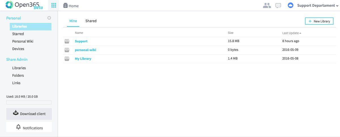This screenshot has width=340, height=137.
Task: Click the contacts people icon
Action: tap(267, 5)
